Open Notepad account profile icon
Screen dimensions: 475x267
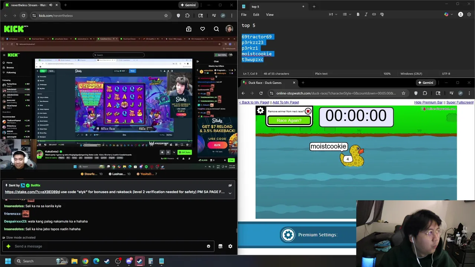[x=461, y=14]
